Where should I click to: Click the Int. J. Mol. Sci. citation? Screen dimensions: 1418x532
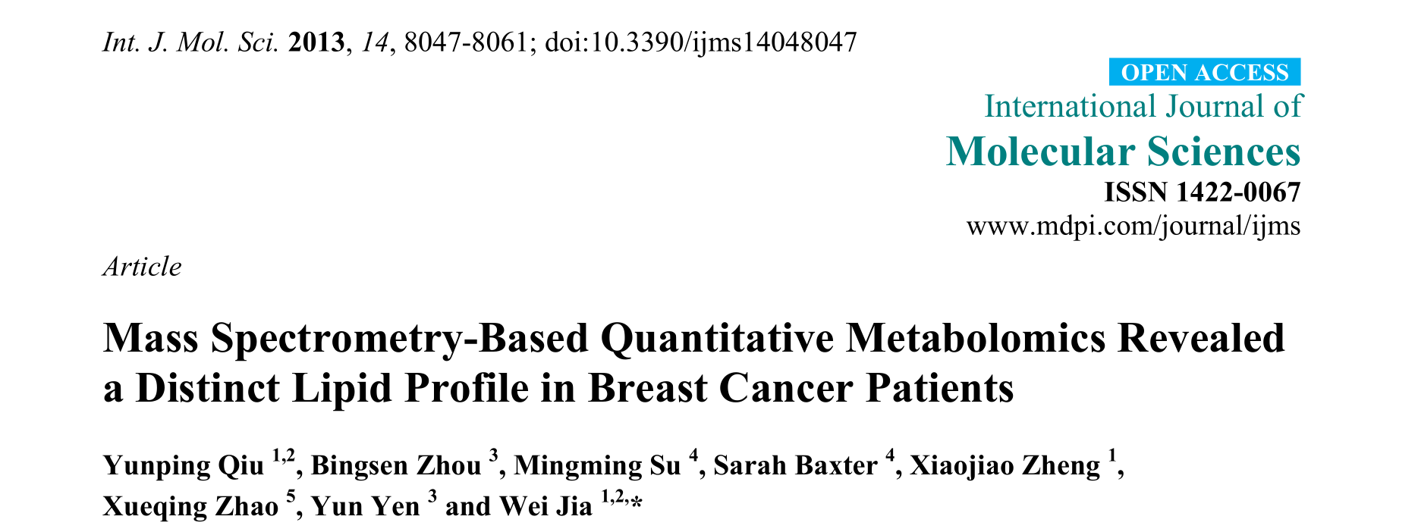191,42
